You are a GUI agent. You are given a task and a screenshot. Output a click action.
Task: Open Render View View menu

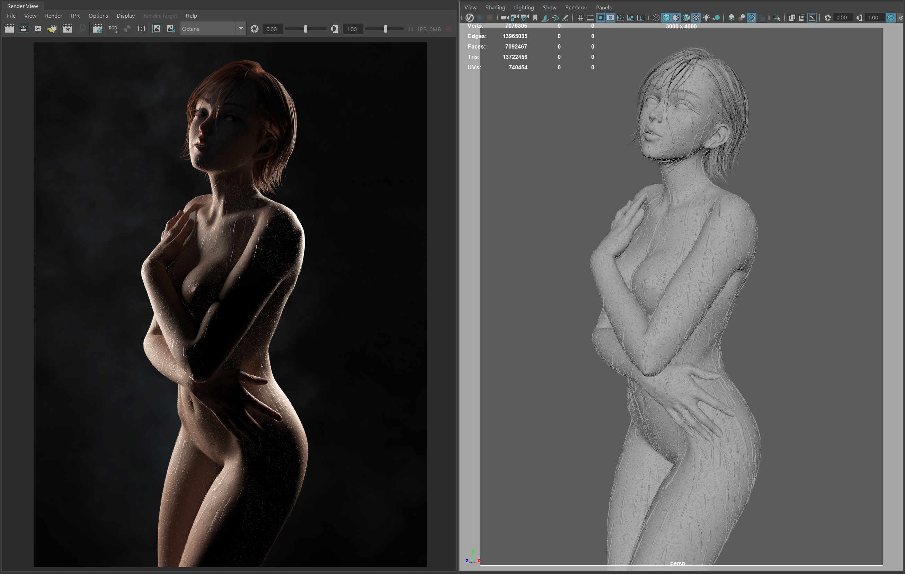pyautogui.click(x=30, y=16)
